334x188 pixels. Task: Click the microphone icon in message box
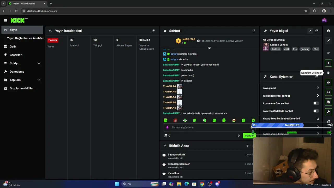tap(168, 127)
